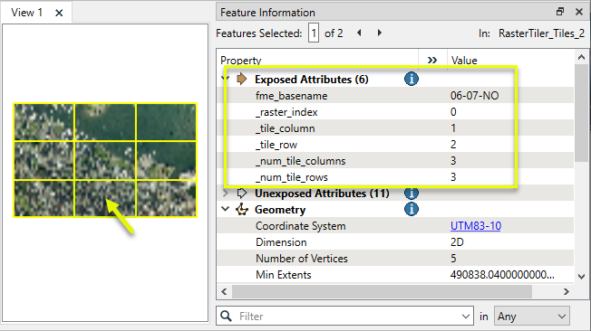Click the Geometry shape icon
The height and width of the screenshot is (331, 591).
242,209
